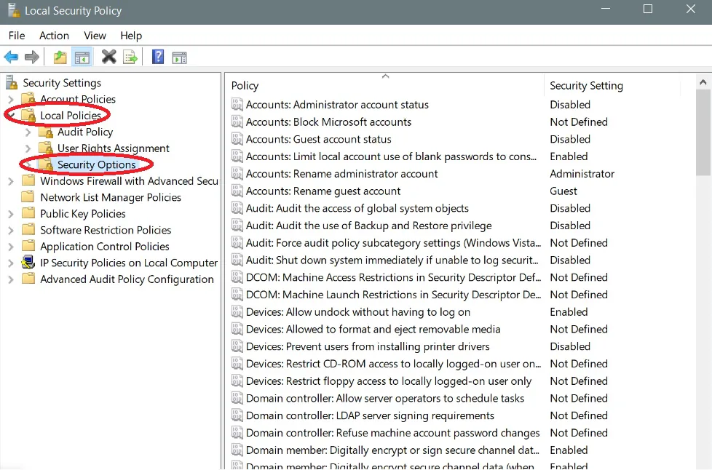
Task: Select Audit: Shut down system immediately policy
Action: click(x=392, y=260)
